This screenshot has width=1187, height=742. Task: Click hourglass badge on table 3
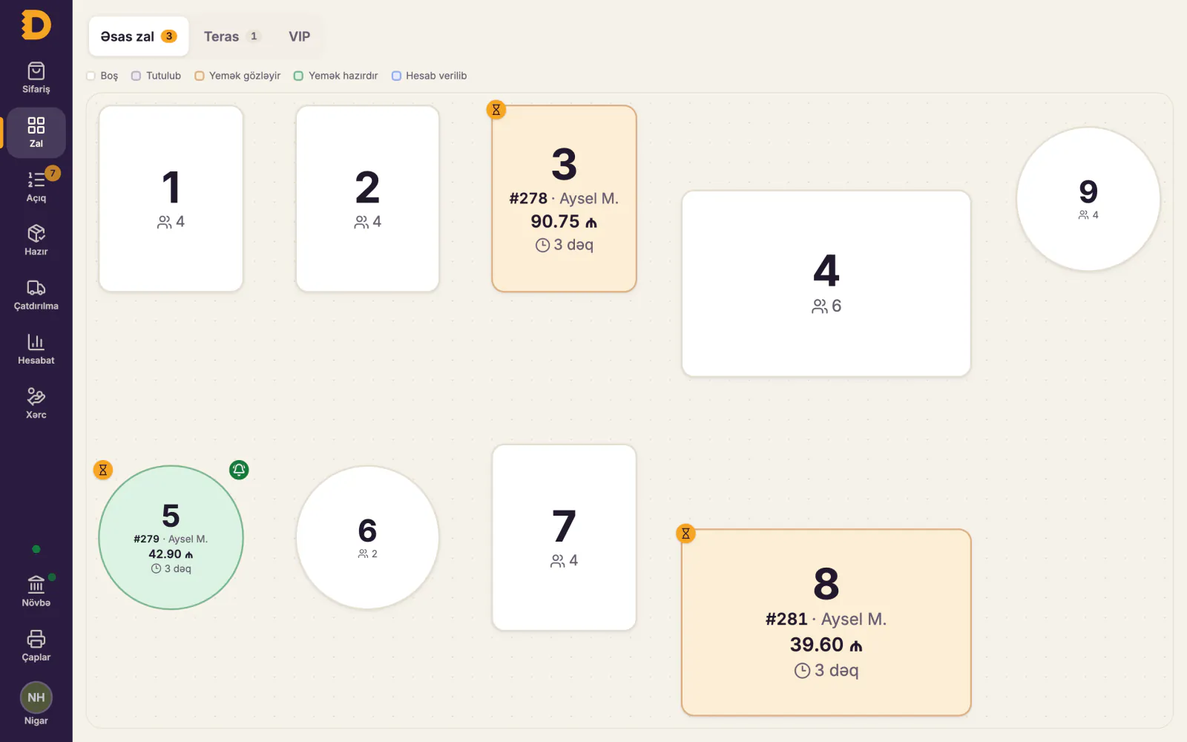pyautogui.click(x=496, y=110)
